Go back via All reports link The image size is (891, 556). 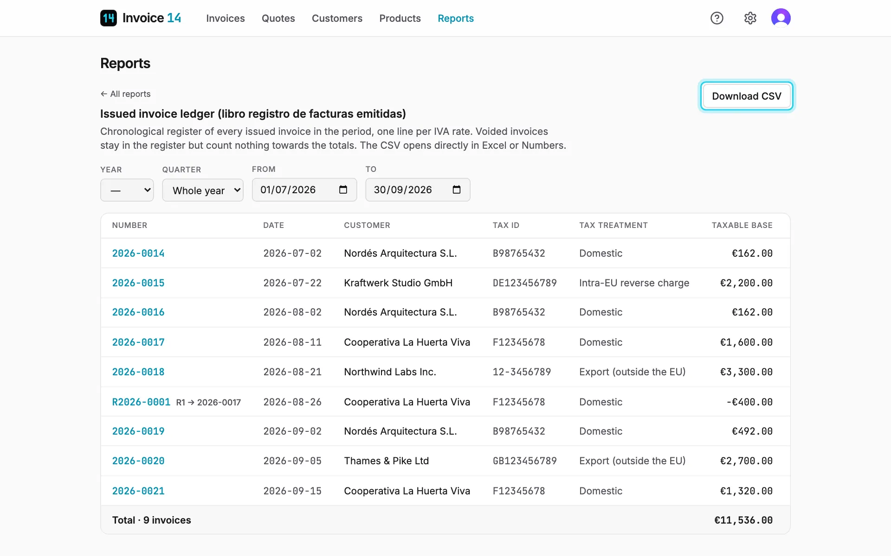tap(125, 94)
